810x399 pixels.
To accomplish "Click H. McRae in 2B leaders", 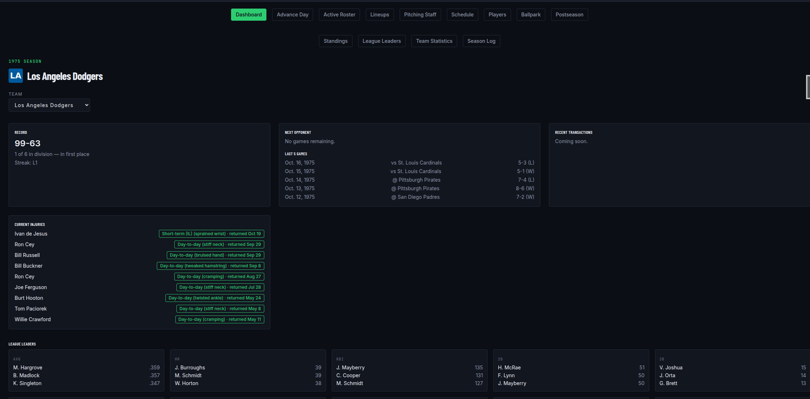I will pos(509,368).
